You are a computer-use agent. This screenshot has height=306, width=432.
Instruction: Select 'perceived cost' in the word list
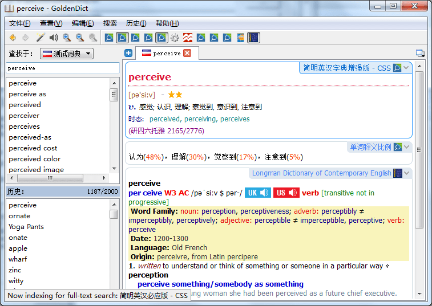click(33, 148)
